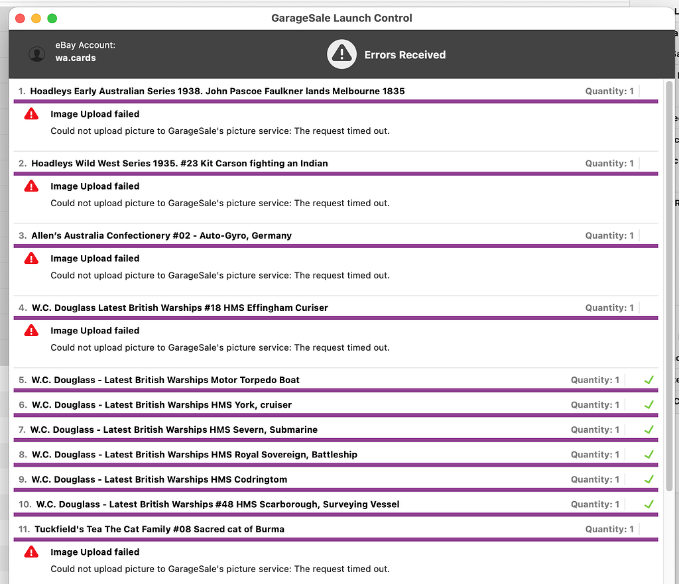679x584 pixels.
Task: Click green checkmark for HMS Scarborough listing
Action: [x=648, y=504]
